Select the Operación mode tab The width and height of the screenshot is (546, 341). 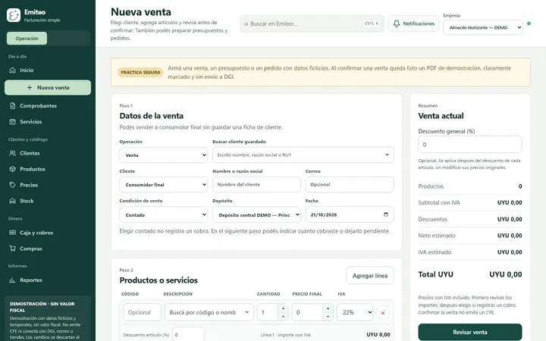click(27, 39)
